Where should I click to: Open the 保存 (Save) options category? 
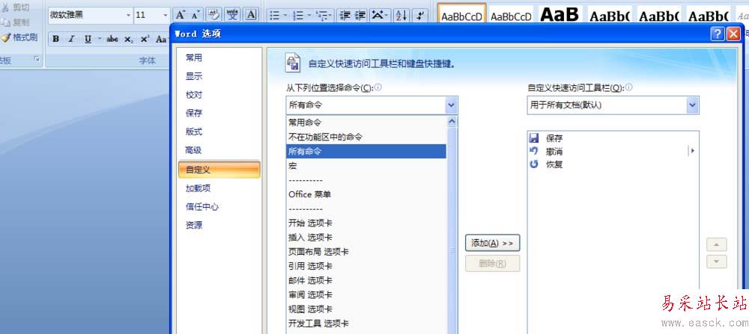coord(194,114)
